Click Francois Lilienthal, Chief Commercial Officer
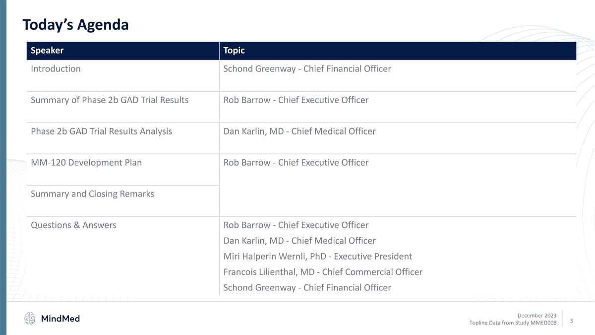 click(x=323, y=272)
